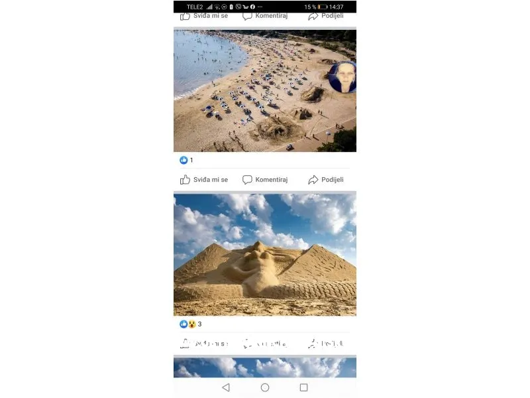Like the beach aerial photo post
Image resolution: width=530 pixels, height=398 pixels.
tap(204, 180)
